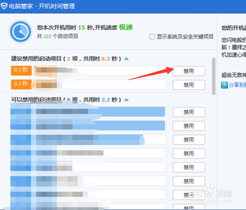Disable the first suggested 0.1 秒 startup item
Image resolution: width=246 pixels, height=210 pixels.
tap(189, 71)
